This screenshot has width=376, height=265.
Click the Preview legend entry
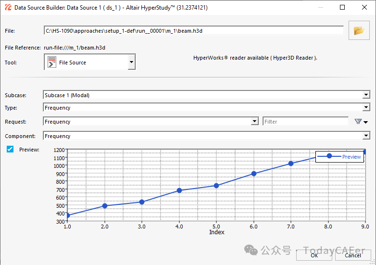tap(339, 157)
